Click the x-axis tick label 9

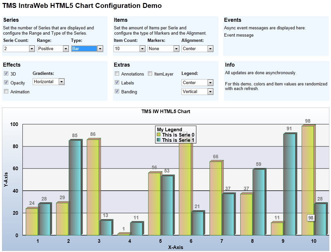tap(283, 241)
